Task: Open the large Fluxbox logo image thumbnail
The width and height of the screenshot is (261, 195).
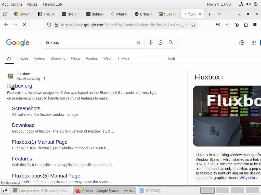Action: click(227, 101)
